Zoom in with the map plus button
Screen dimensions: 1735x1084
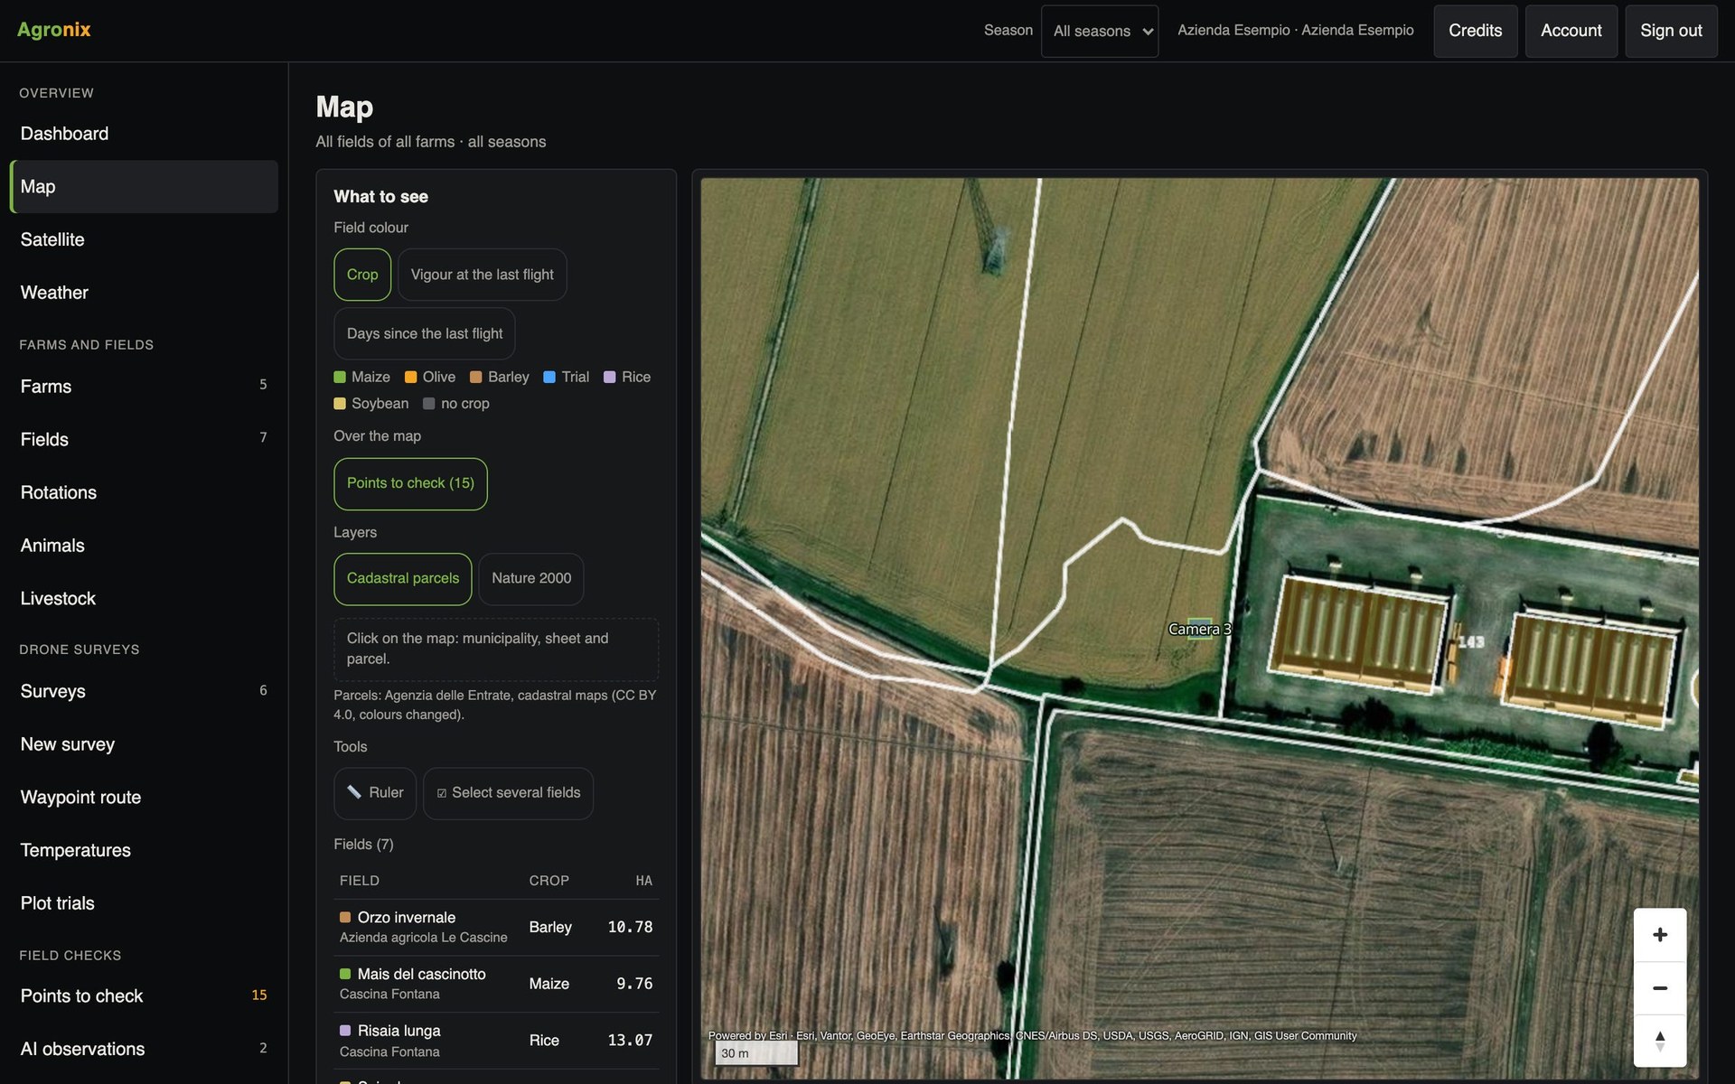[x=1659, y=935]
